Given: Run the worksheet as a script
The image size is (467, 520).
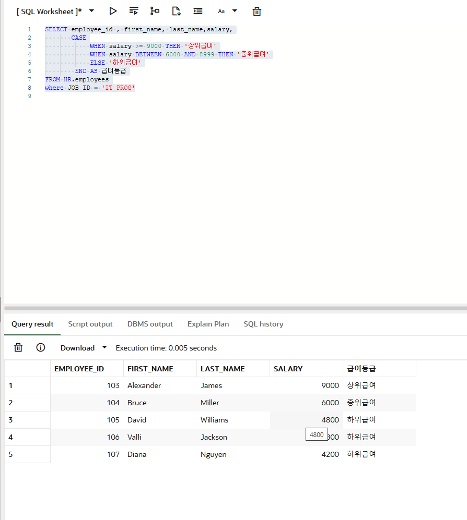Looking at the screenshot, I should (134, 11).
